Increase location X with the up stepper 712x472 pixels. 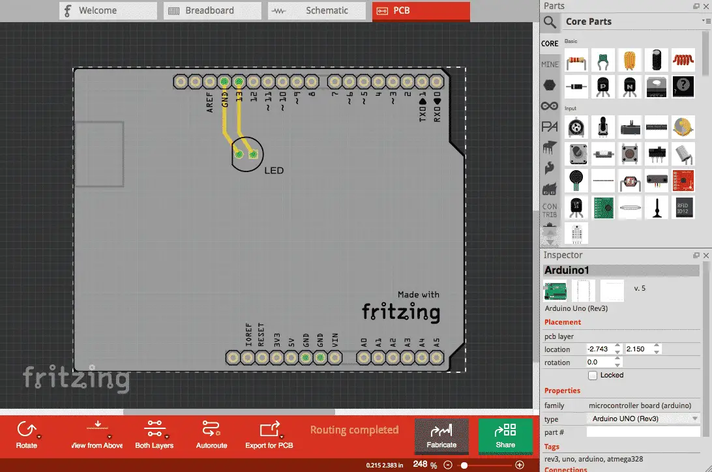coord(617,346)
